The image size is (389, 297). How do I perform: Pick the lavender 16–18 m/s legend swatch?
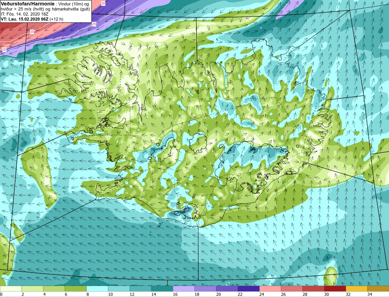point(184,288)
